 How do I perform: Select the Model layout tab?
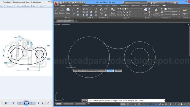coord(59,103)
